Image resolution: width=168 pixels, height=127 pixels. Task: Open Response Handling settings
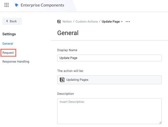tap(16, 62)
